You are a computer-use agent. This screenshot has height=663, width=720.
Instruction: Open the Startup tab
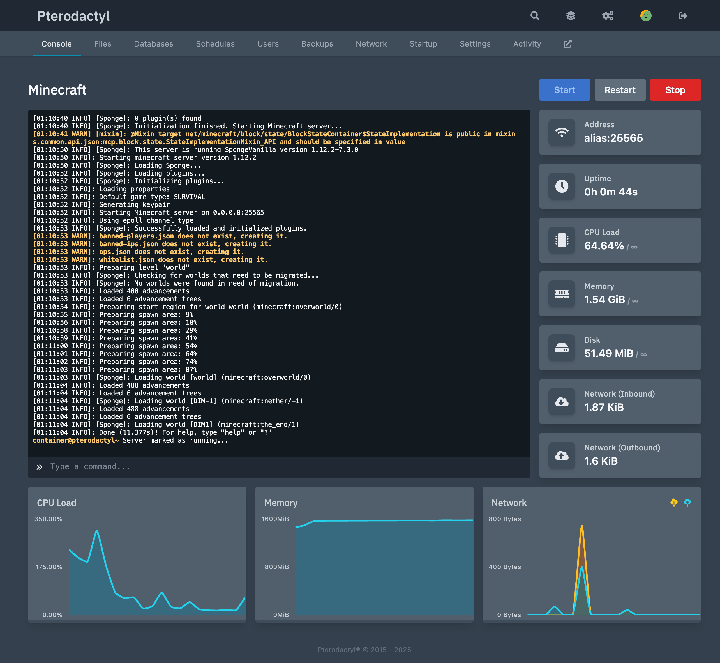(x=423, y=44)
